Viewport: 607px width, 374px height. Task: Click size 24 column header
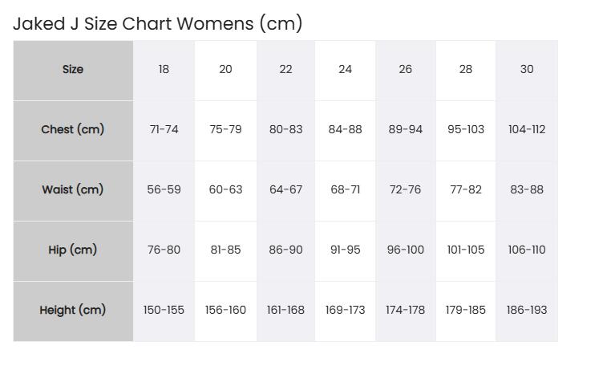pos(346,69)
